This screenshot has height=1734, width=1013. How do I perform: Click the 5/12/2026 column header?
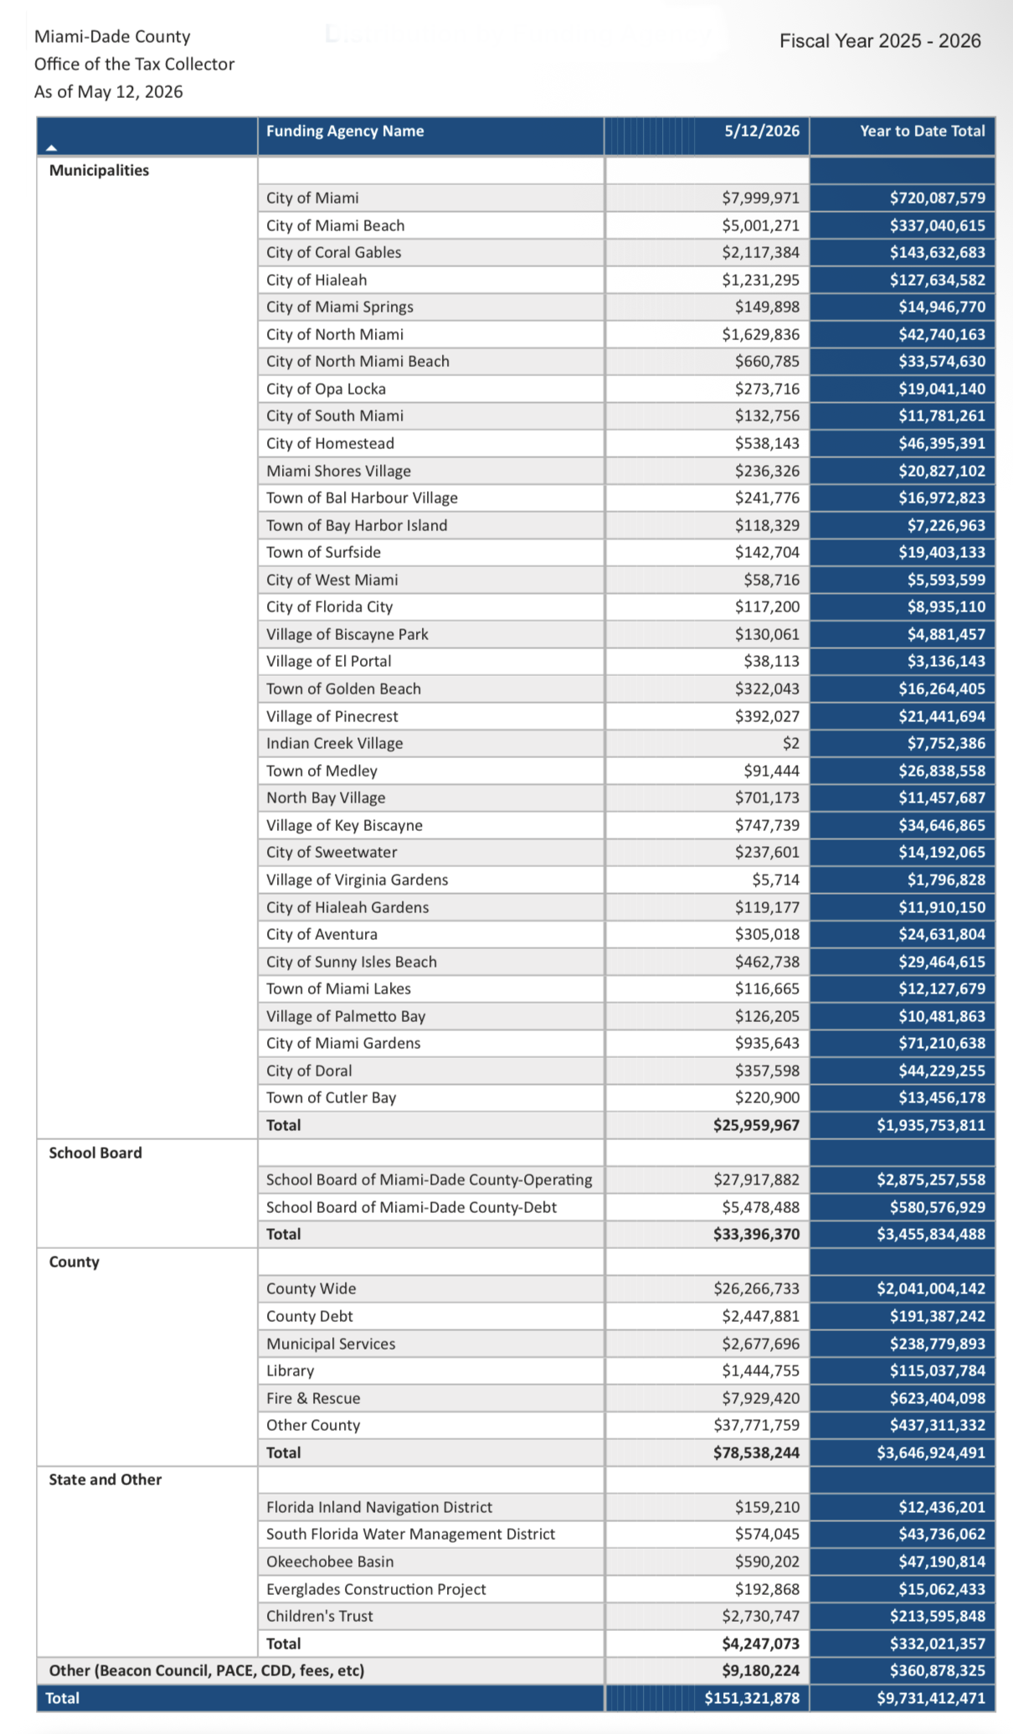click(x=762, y=131)
